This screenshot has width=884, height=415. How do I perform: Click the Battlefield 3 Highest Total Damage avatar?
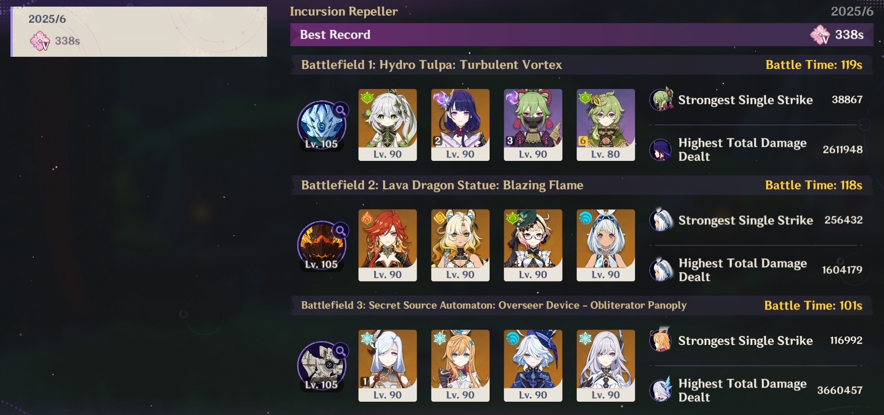(661, 390)
